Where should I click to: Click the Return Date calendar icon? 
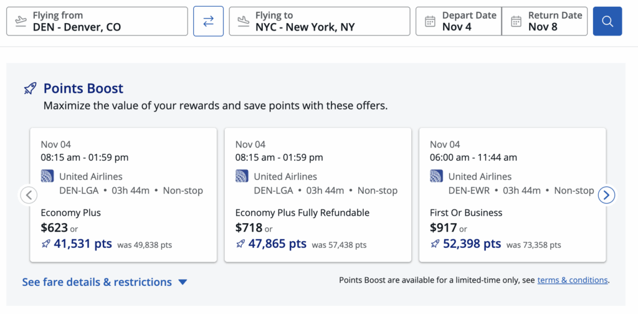click(516, 21)
